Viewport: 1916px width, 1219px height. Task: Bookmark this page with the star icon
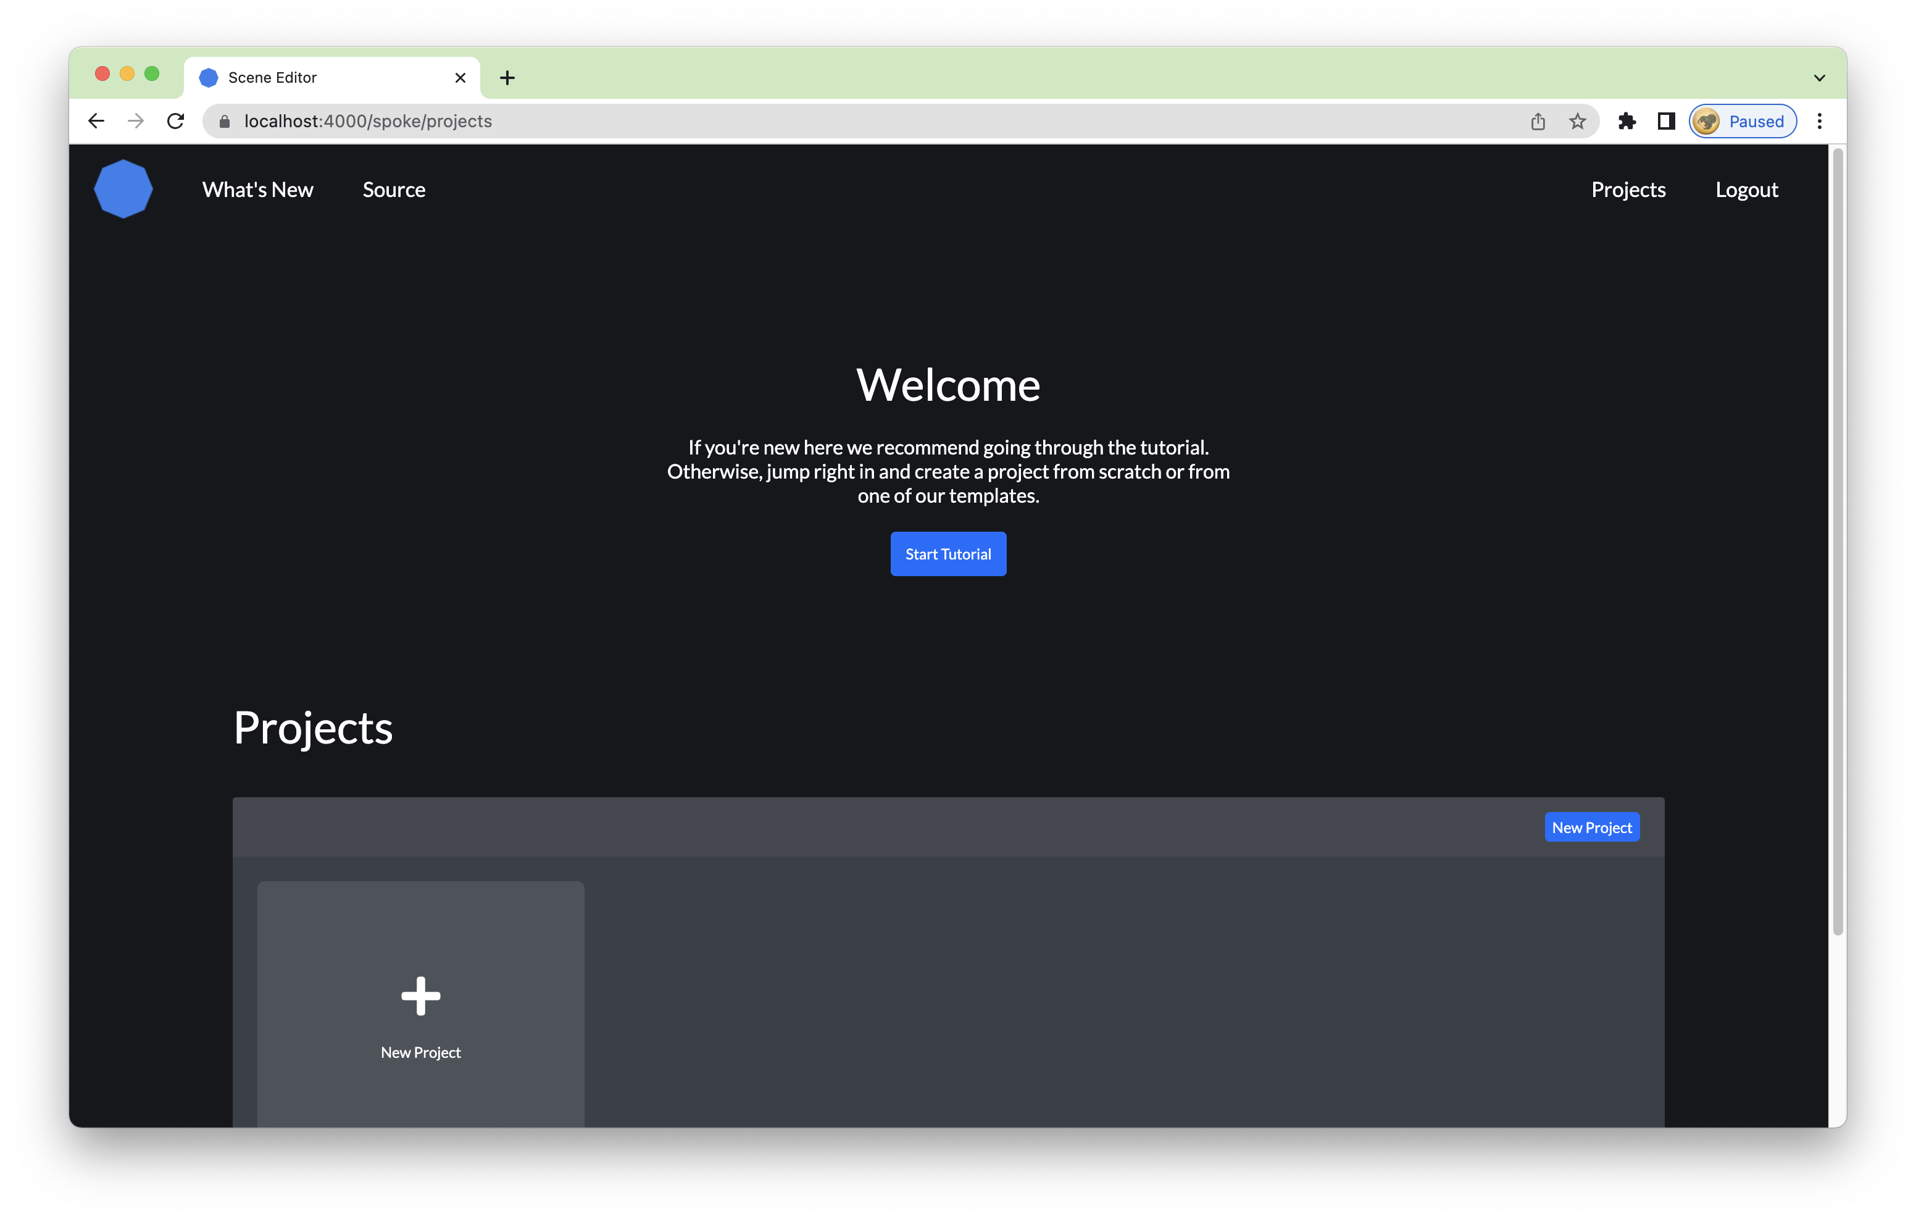(x=1577, y=121)
